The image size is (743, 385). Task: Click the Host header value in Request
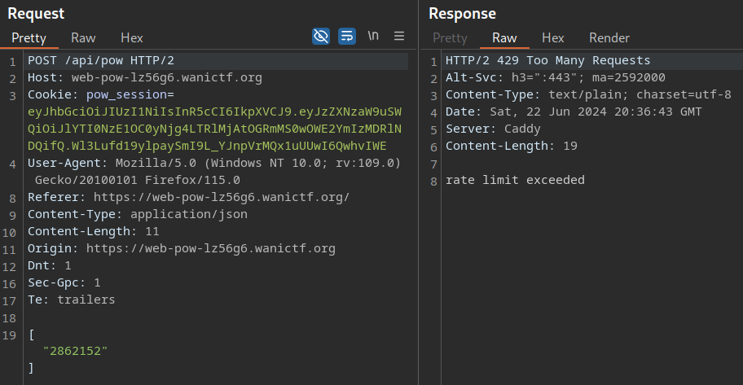tap(166, 78)
